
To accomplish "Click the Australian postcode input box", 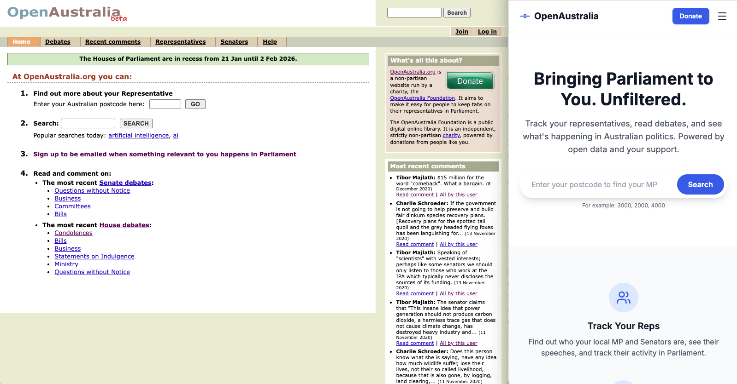I will coord(165,104).
